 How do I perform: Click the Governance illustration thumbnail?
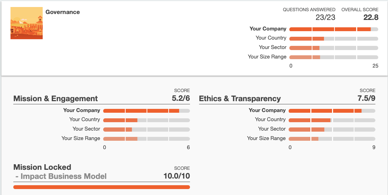[x=27, y=23]
